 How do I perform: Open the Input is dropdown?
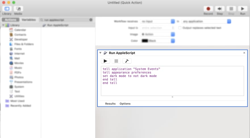click(x=157, y=28)
